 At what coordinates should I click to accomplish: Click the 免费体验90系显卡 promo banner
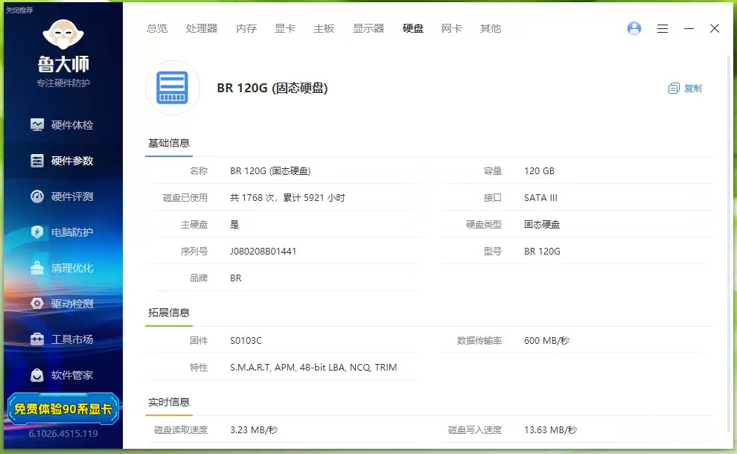63,409
